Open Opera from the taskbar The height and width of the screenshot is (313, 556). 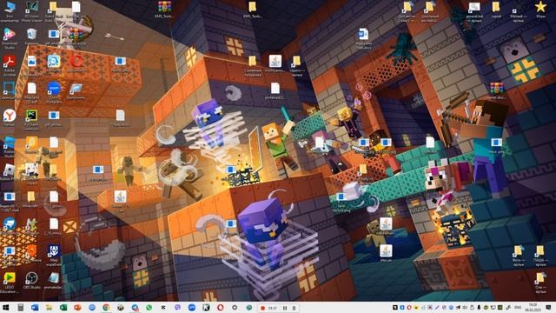[x=220, y=308]
